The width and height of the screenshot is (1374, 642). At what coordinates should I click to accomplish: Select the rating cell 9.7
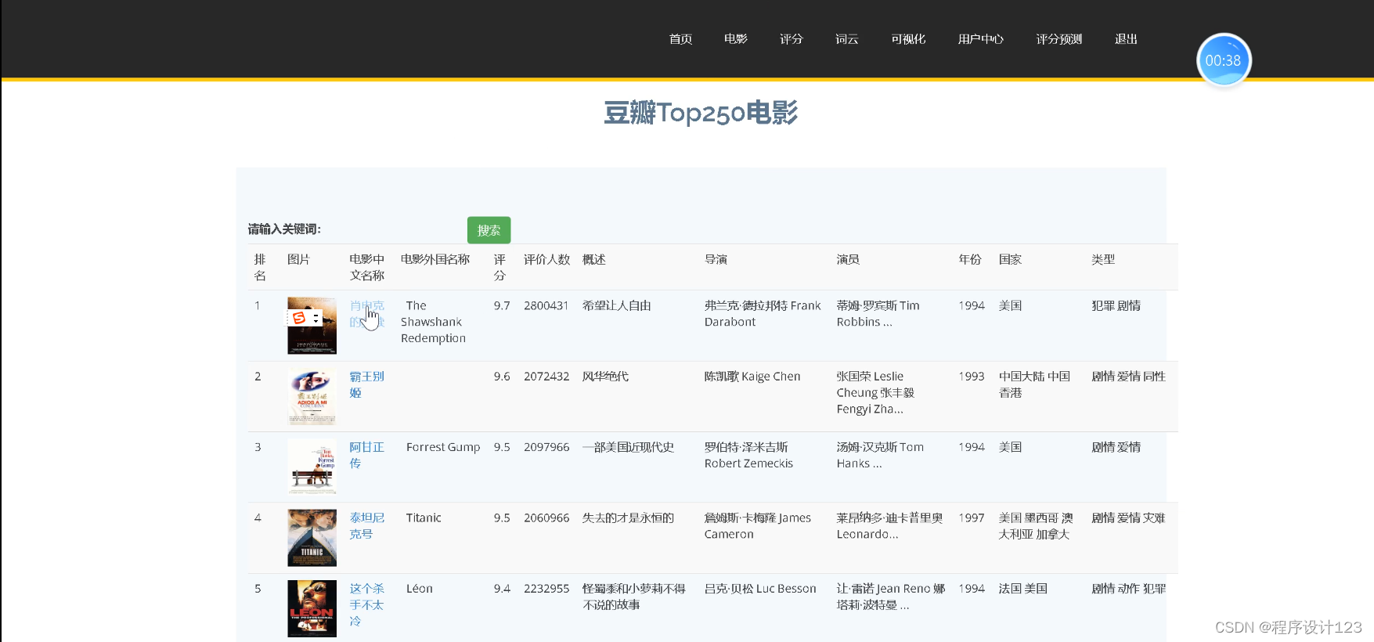502,305
